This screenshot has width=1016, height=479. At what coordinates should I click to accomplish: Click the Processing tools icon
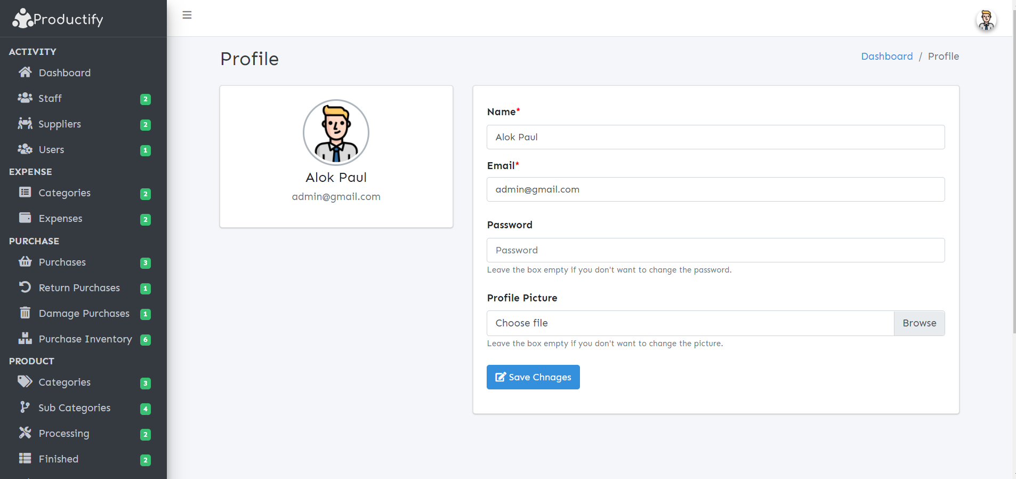[25, 433]
